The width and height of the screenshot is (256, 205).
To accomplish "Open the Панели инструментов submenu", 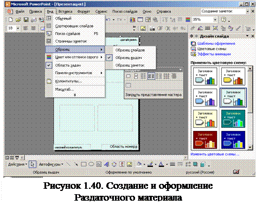I will click(x=75, y=73).
